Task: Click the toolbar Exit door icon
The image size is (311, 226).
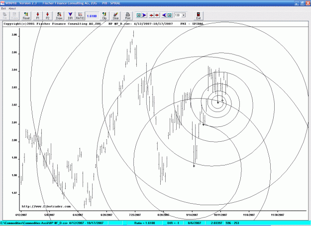Action: pyautogui.click(x=199, y=16)
